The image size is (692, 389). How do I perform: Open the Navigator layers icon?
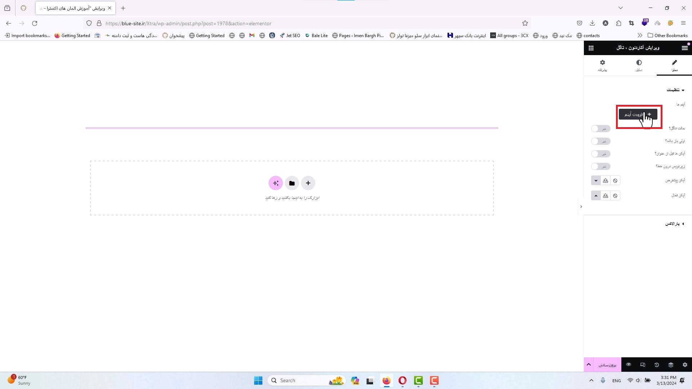tap(671, 365)
